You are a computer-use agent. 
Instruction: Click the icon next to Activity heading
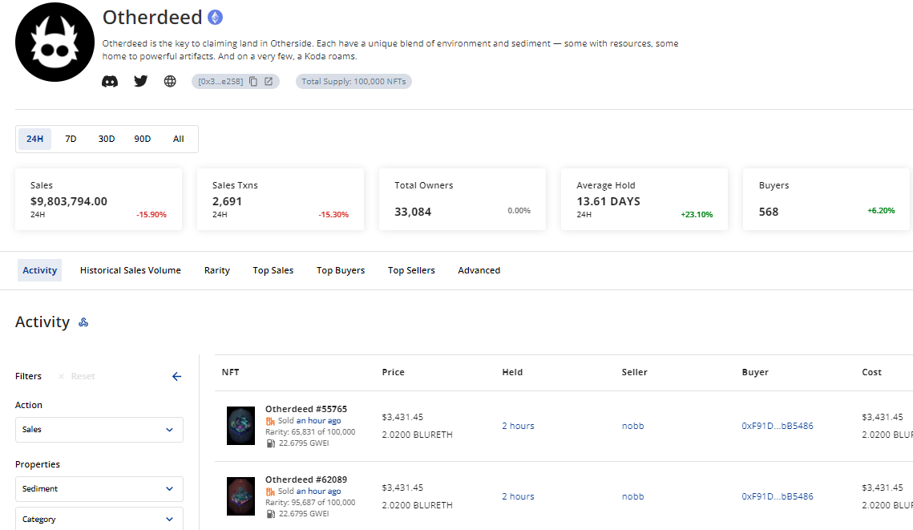pos(83,322)
